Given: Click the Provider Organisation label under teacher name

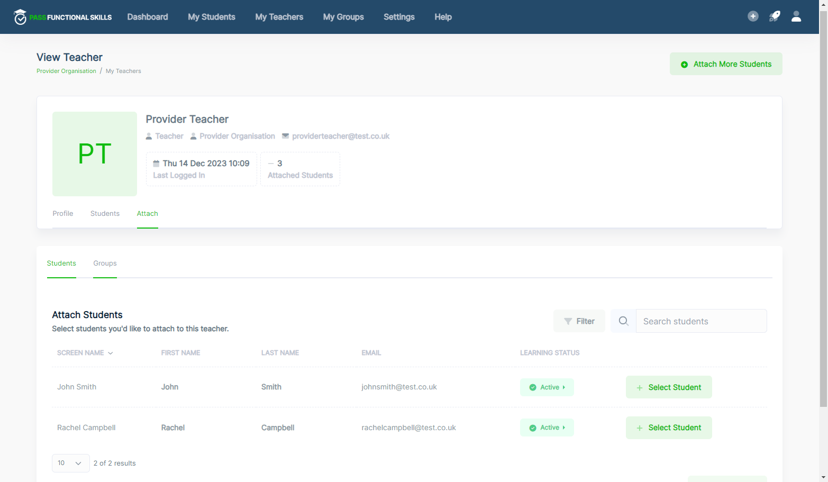Looking at the screenshot, I should pyautogui.click(x=237, y=136).
